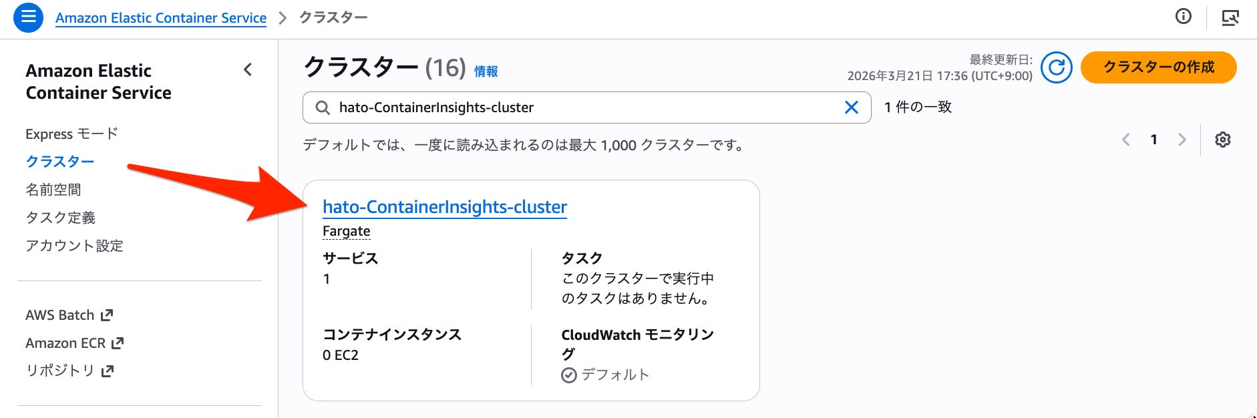Open the info panel icon top right
1257x418 pixels.
tap(1183, 17)
